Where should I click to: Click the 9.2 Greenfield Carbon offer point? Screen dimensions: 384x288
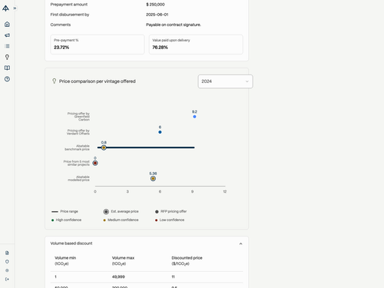(194, 117)
